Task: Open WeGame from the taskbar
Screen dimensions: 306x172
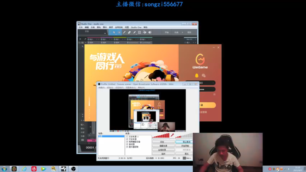Action: [14, 169]
